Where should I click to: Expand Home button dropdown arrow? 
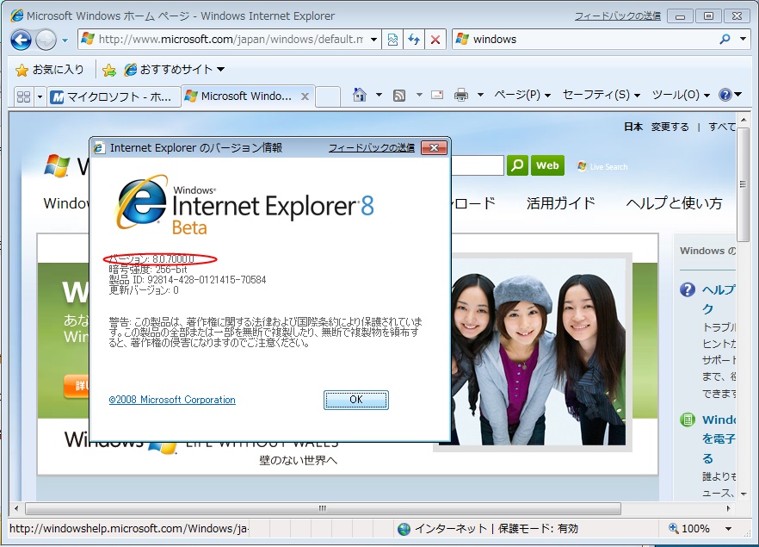click(x=379, y=95)
